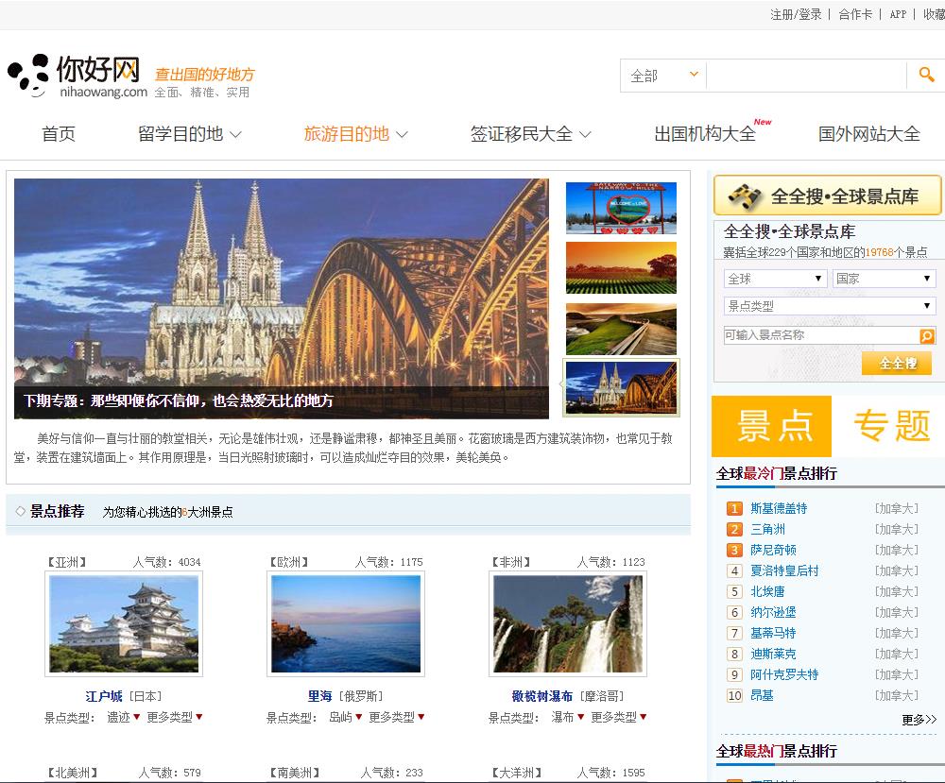Click the small search icon in 景点名称 field
Image resolution: width=945 pixels, height=783 pixels.
point(927,336)
